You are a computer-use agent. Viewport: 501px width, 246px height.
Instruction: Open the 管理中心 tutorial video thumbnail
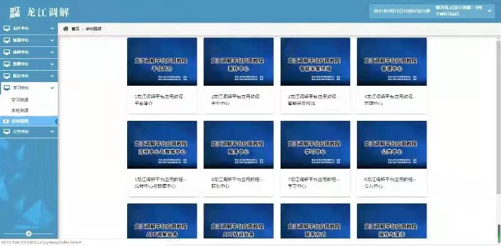[x=392, y=62]
